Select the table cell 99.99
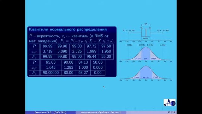Viewport: 202px width, 114px height. click(x=48, y=46)
